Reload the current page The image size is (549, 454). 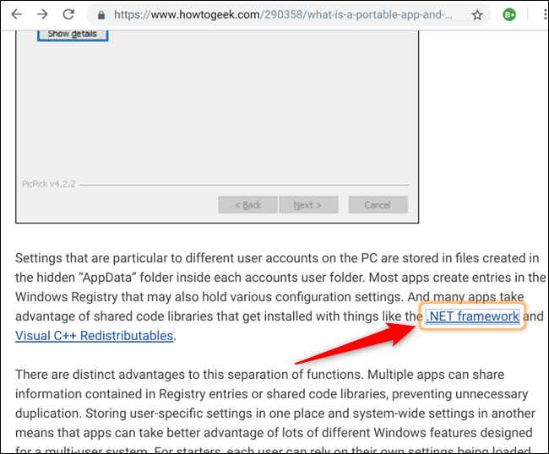68,14
